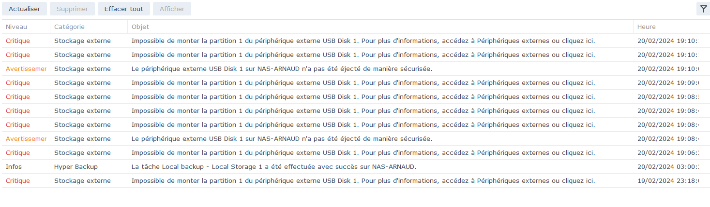
Task: Select the Critique entry dated 19/02/2024
Action: [356, 181]
